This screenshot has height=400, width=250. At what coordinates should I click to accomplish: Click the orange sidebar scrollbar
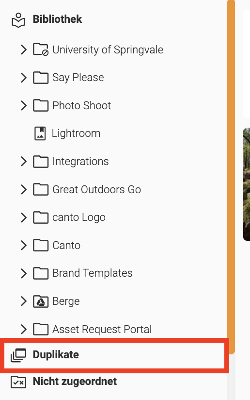click(231, 176)
